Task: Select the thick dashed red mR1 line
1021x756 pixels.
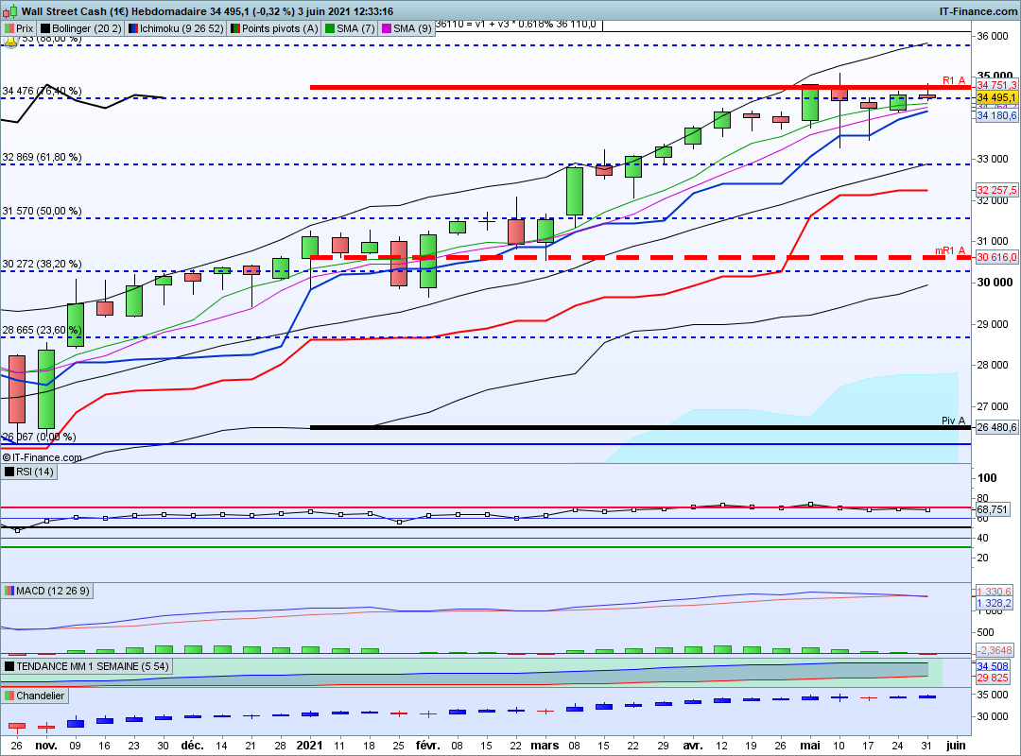Action: point(640,258)
